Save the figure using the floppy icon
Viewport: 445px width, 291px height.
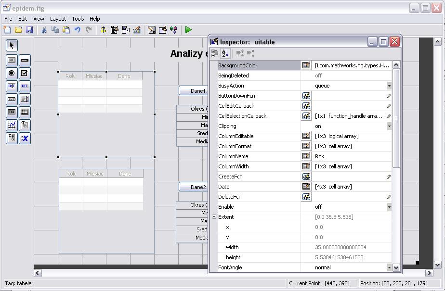point(29,29)
